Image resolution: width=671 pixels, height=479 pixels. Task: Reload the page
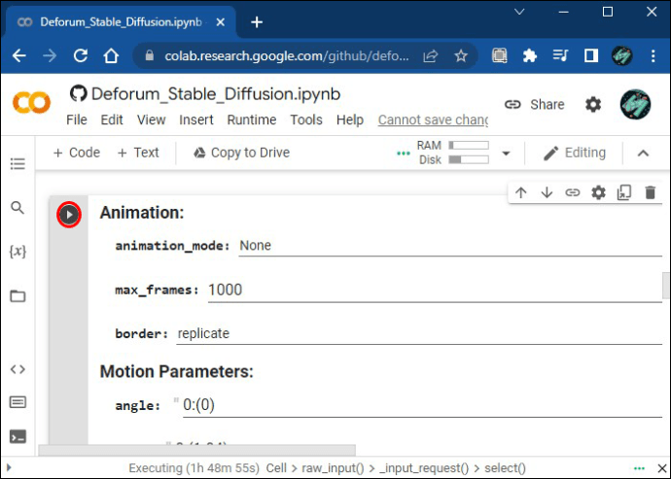(x=81, y=55)
